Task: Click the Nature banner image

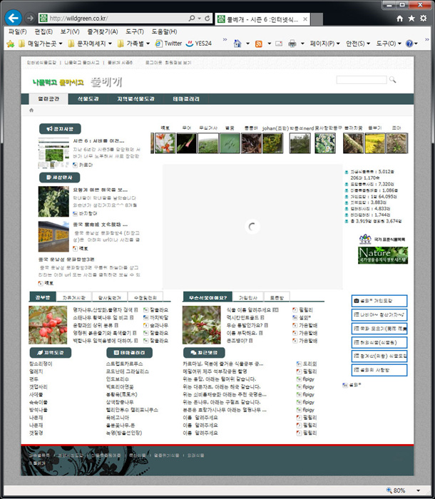Action: (383, 255)
